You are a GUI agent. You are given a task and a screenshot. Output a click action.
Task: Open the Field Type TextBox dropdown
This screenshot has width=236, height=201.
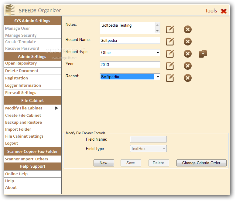point(164,149)
